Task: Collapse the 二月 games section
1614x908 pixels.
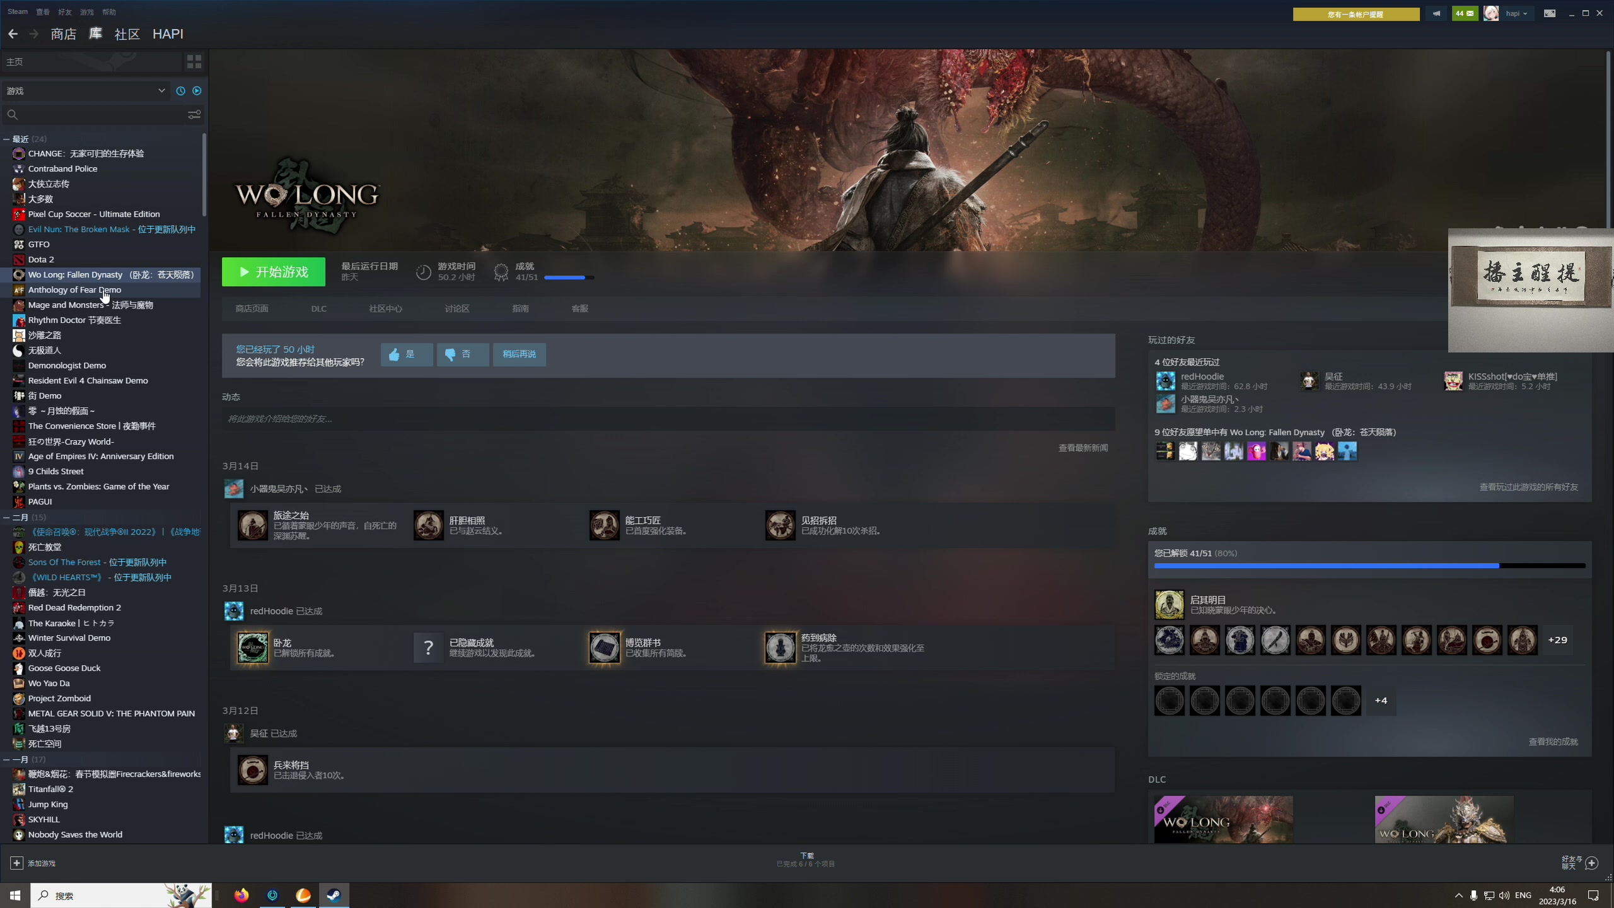Action: coord(6,517)
